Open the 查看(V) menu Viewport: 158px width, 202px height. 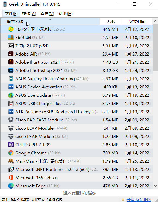(x=47, y=13)
